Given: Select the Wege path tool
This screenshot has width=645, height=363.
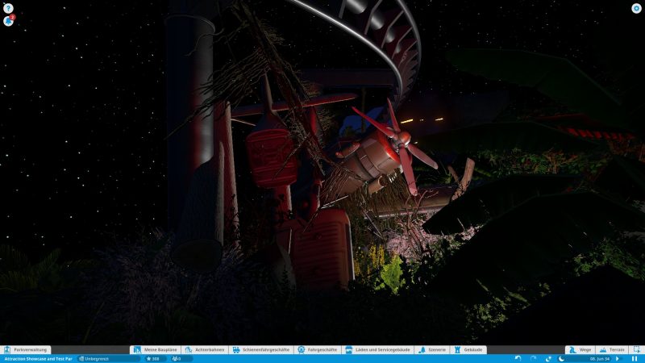Looking at the screenshot, I should coord(580,350).
